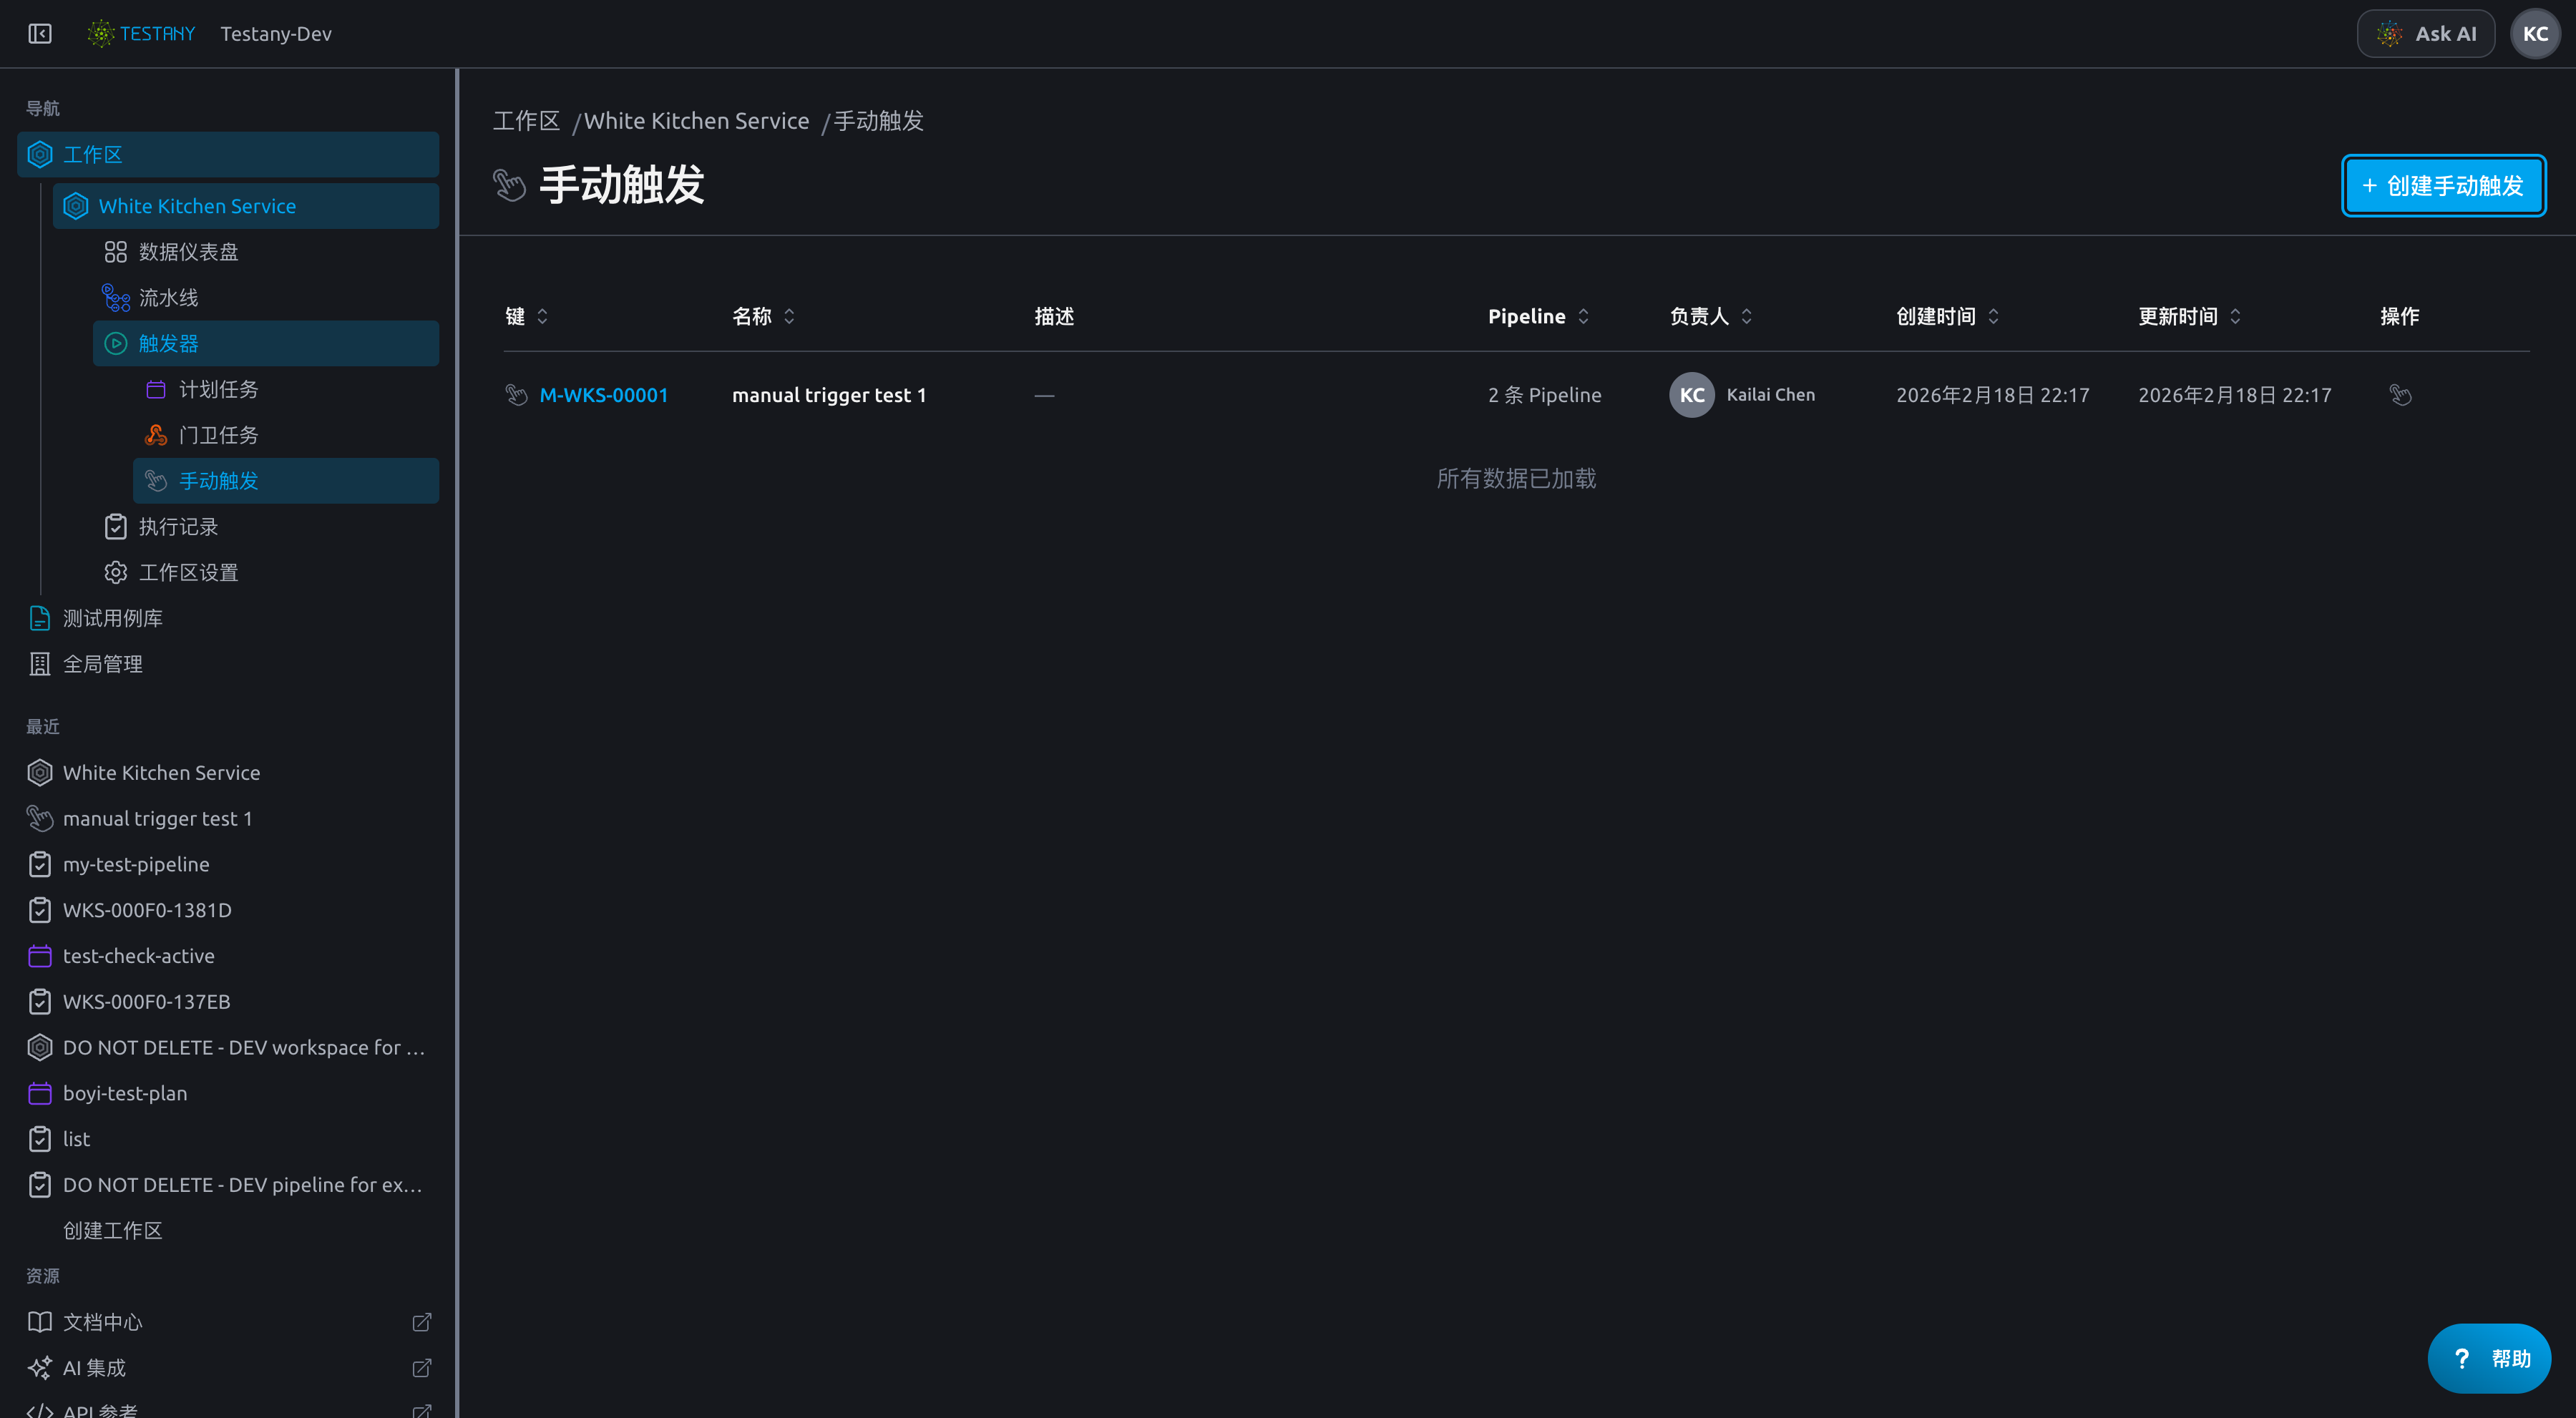The height and width of the screenshot is (1418, 2576).
Task: Open recent boyi-test-plan
Action: pos(125,1094)
